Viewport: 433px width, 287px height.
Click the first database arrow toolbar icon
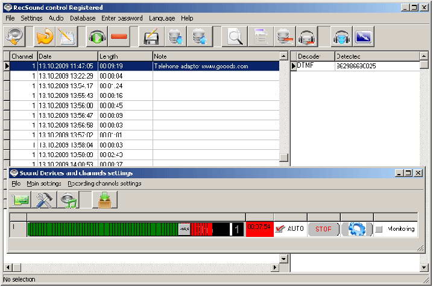[175, 36]
